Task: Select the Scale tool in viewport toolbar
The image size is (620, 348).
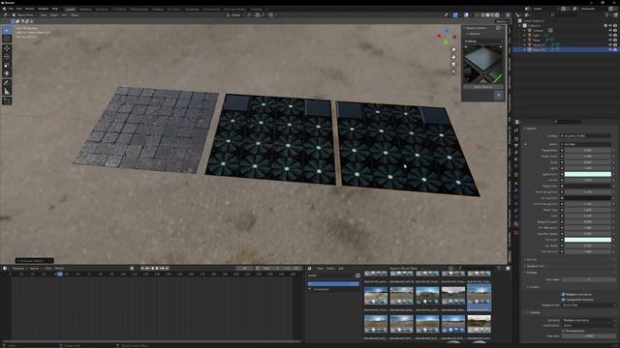Action: click(x=7, y=65)
